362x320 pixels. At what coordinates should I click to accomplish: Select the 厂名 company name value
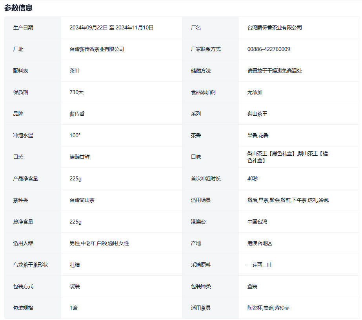point(275,27)
